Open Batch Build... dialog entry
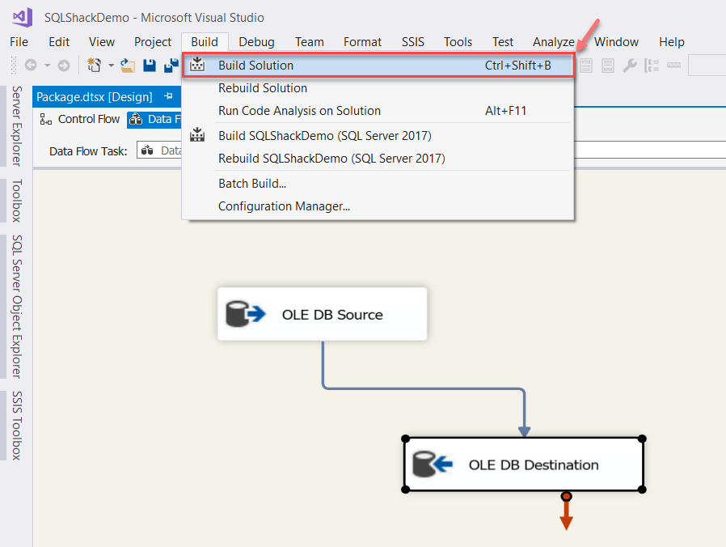This screenshot has width=726, height=547. 378,183
